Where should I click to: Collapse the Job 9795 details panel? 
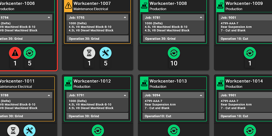(x=125, y=18)
